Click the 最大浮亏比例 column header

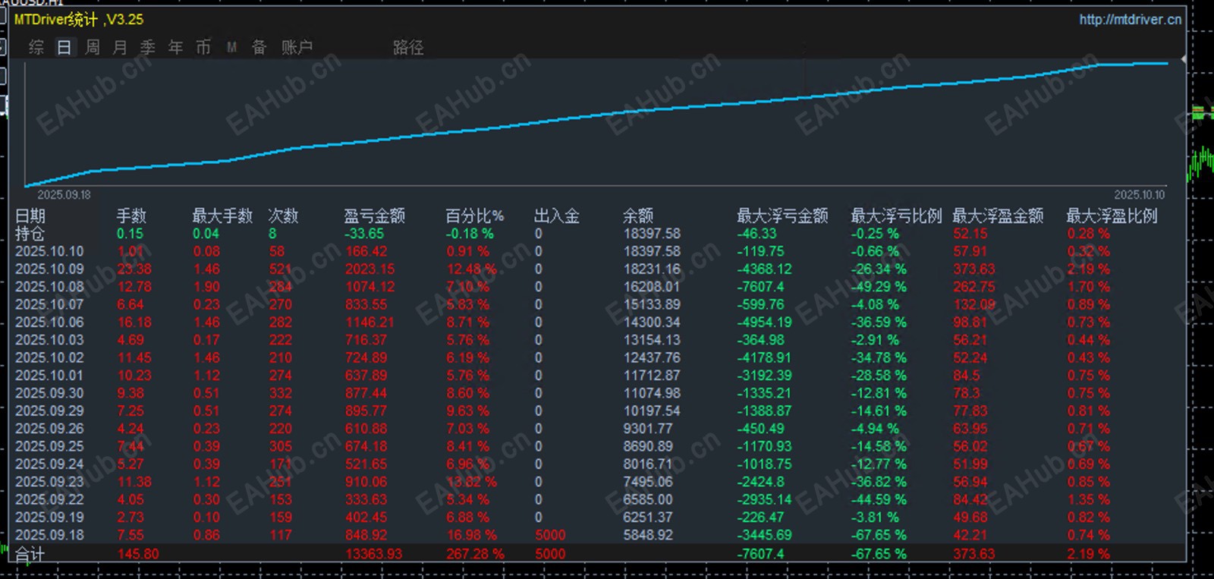point(896,216)
